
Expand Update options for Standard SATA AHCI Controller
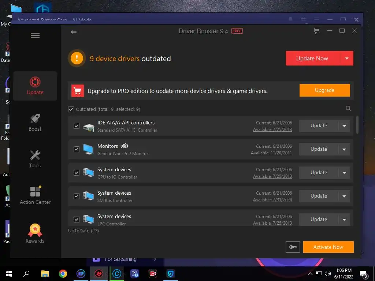point(344,126)
